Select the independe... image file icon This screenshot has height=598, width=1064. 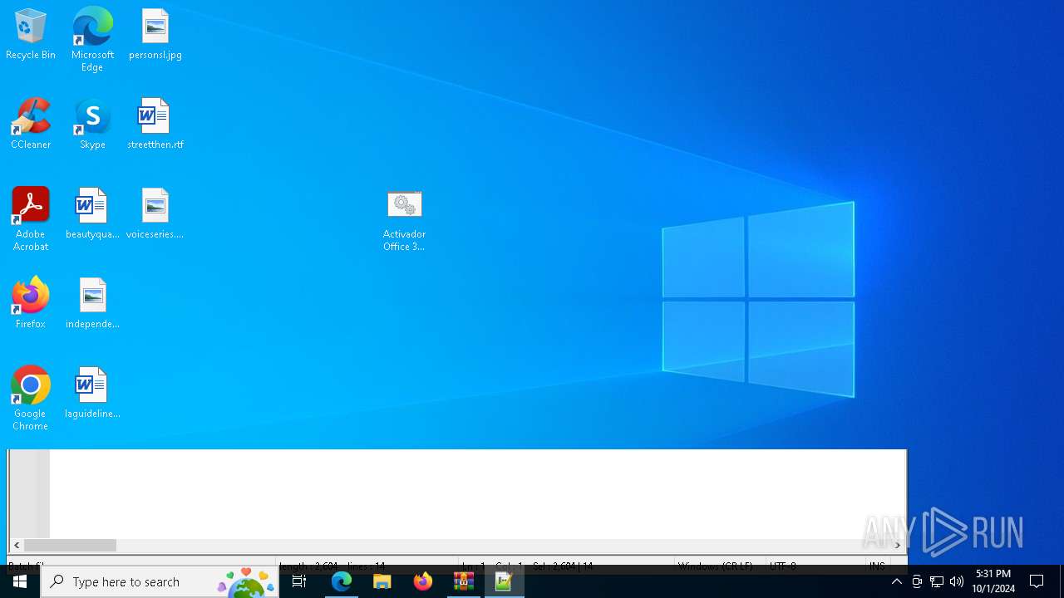(x=92, y=304)
